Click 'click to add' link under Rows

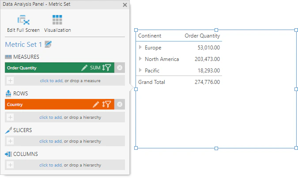[51, 117]
